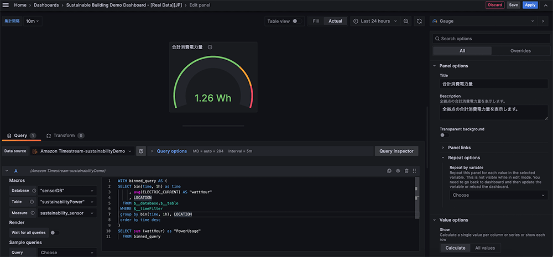Expand Query options

coord(171,151)
